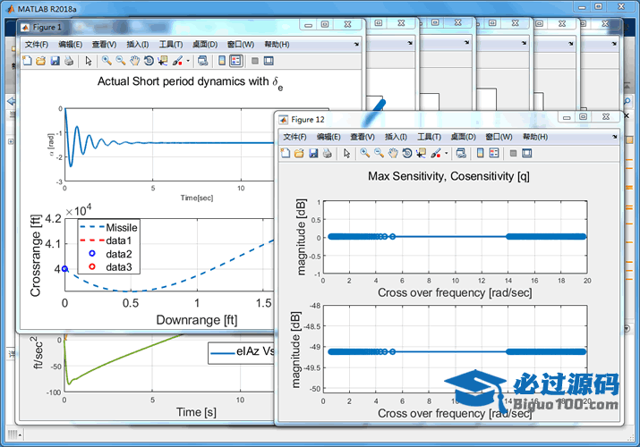
Task: Open 文件(F) menu in Figure 1
Action: 36,45
